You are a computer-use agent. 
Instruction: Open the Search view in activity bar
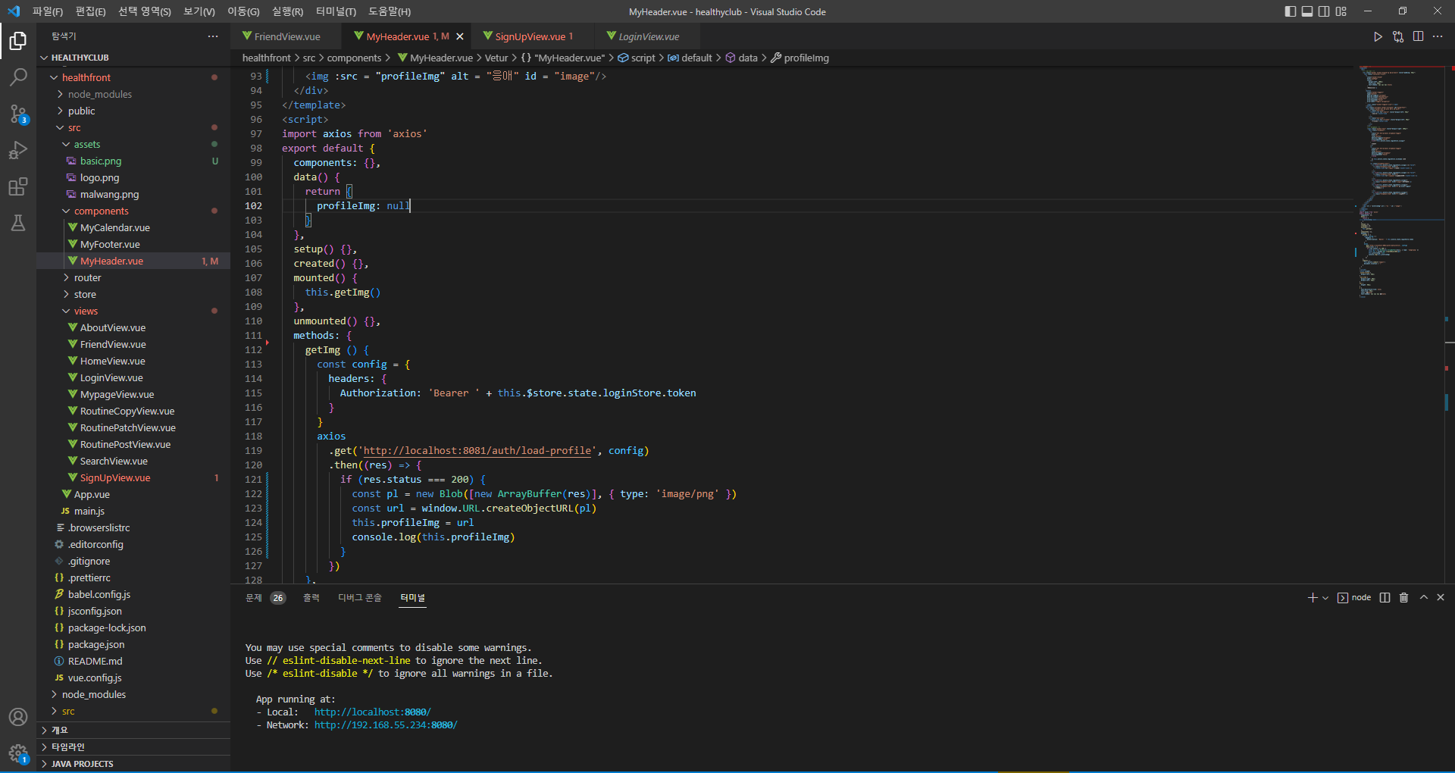click(18, 77)
